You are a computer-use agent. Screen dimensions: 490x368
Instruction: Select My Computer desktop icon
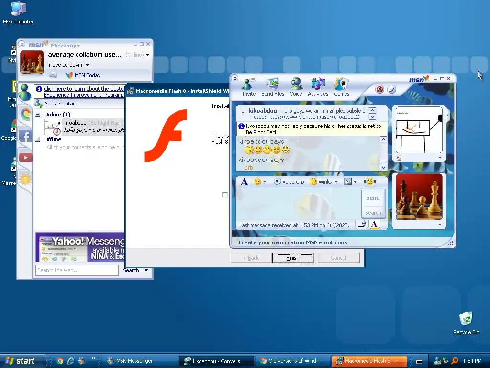18,13
